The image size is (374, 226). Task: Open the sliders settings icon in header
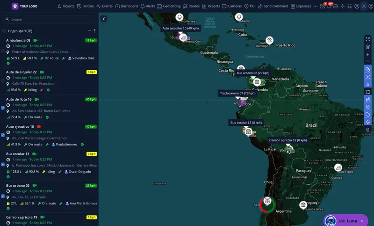click(x=349, y=7)
